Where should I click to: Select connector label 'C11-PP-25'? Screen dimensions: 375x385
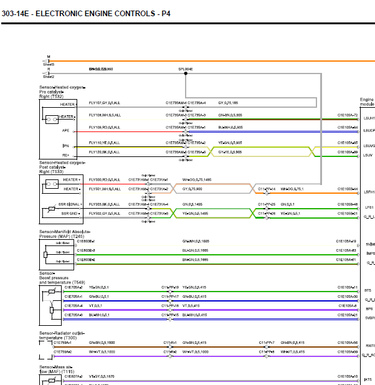tap(267, 204)
